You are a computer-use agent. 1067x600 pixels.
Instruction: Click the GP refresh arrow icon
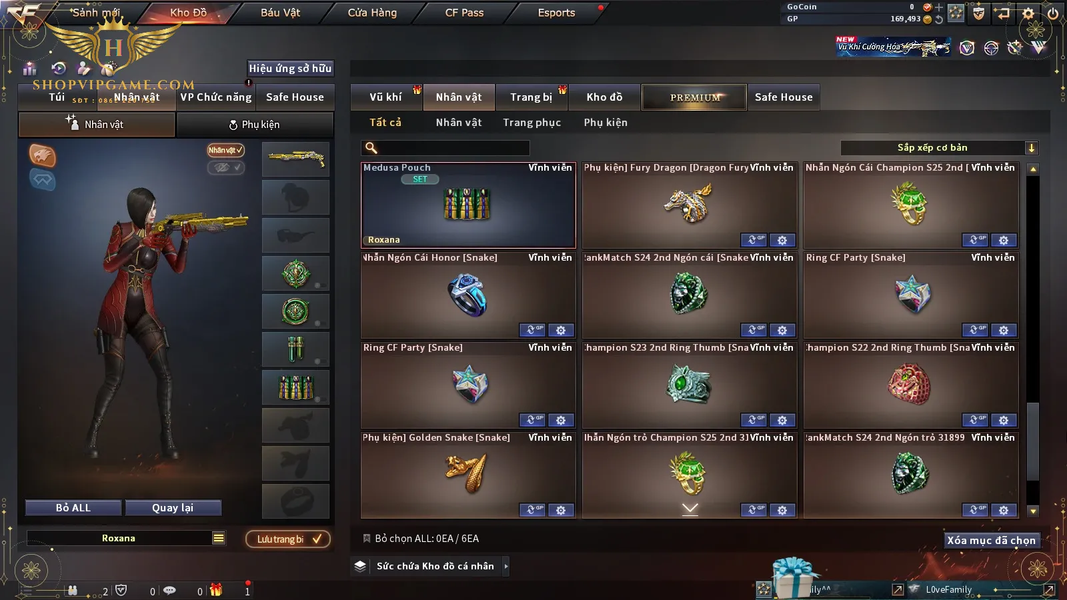tap(939, 19)
